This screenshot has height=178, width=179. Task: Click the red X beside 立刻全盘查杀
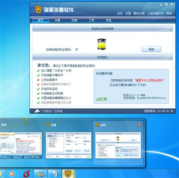pyautogui.click(x=38, y=80)
